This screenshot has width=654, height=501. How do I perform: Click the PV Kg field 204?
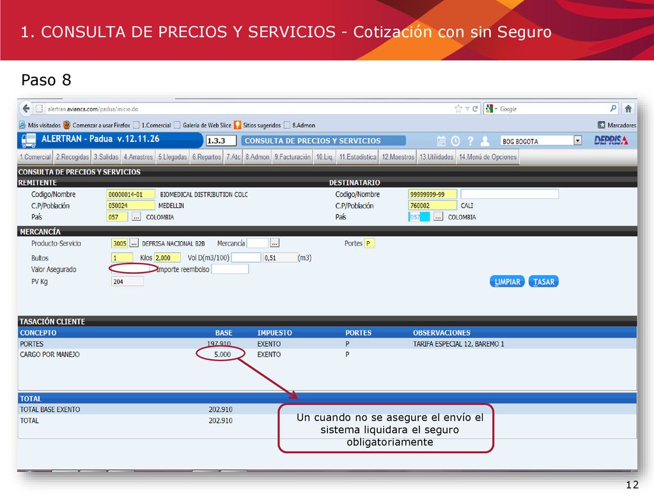click(x=128, y=282)
